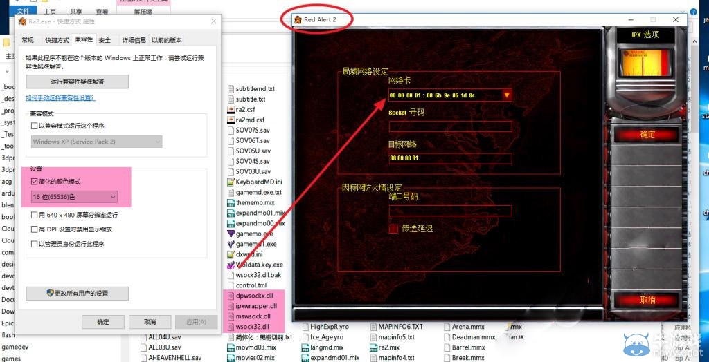
Task: Select the mapinfo5.txt file name
Action: pyautogui.click(x=397, y=336)
